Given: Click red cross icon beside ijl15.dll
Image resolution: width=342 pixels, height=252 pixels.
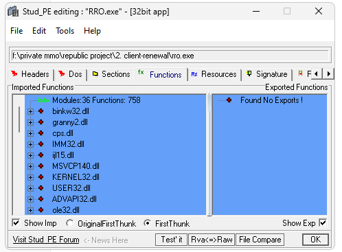Looking at the screenshot, I should pyautogui.click(x=41, y=155).
